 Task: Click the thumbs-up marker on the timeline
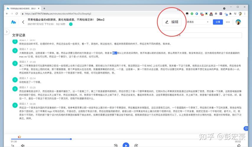coord(19,137)
